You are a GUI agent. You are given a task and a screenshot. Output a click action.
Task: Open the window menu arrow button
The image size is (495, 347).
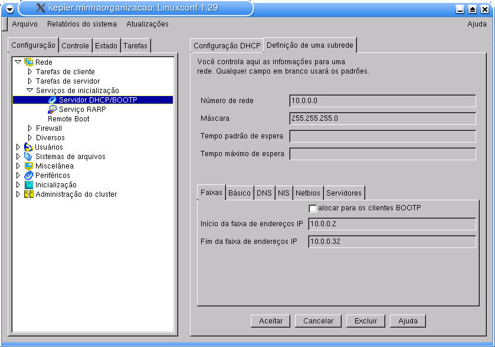[10, 9]
